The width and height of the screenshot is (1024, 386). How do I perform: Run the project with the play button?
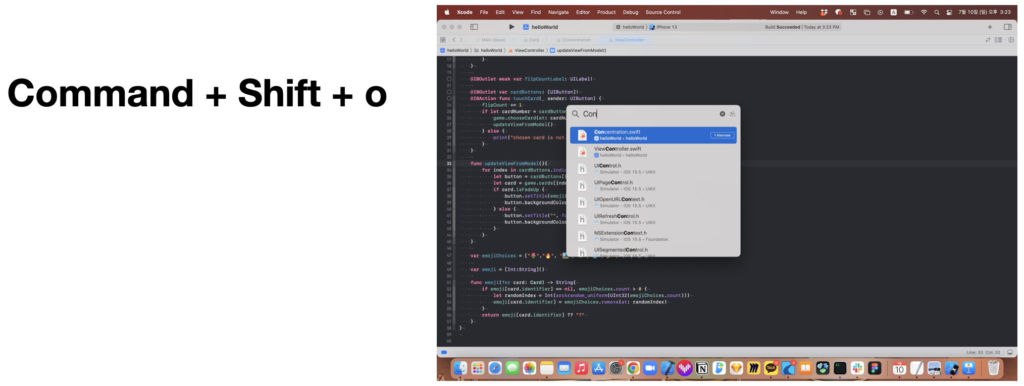tap(511, 27)
